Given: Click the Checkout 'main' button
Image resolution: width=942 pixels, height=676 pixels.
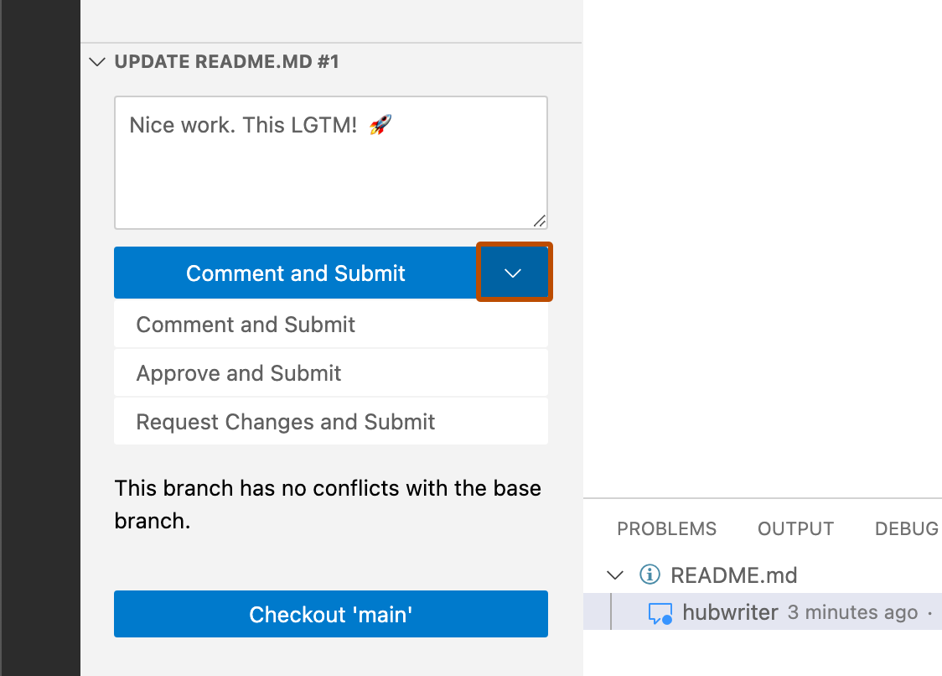Looking at the screenshot, I should point(330,614).
